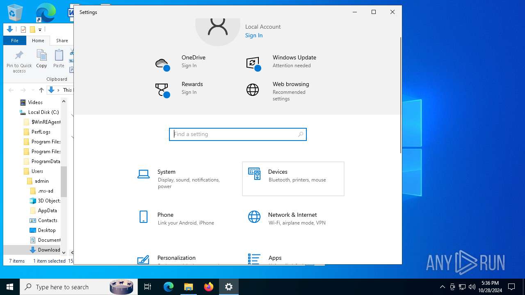This screenshot has height=295, width=525.
Task: Click the Web browsing label
Action: [x=291, y=84]
